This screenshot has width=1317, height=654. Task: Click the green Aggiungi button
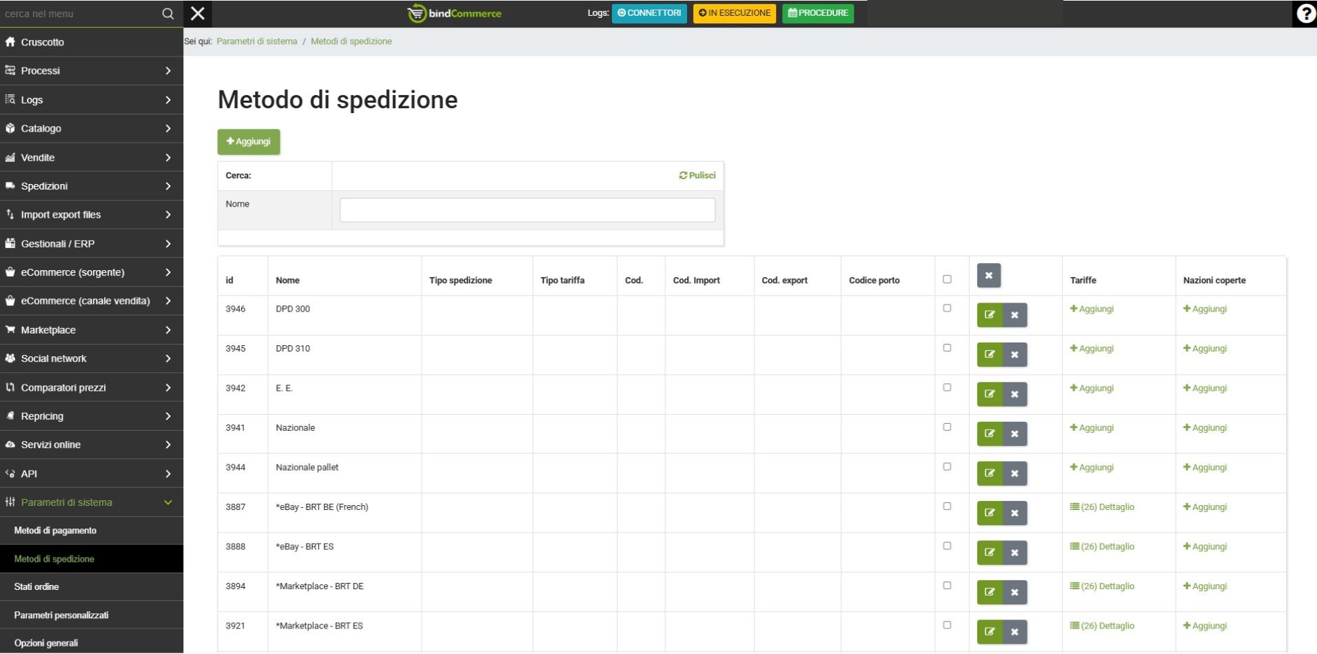[249, 142]
